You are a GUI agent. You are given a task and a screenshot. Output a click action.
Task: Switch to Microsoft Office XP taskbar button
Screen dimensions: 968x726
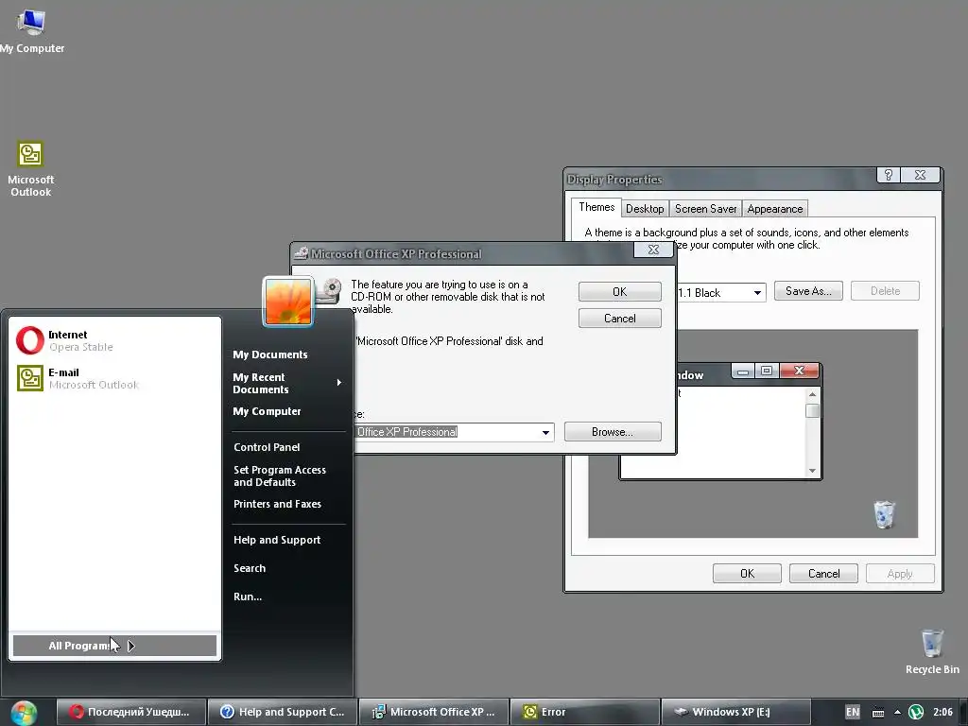(x=433, y=712)
